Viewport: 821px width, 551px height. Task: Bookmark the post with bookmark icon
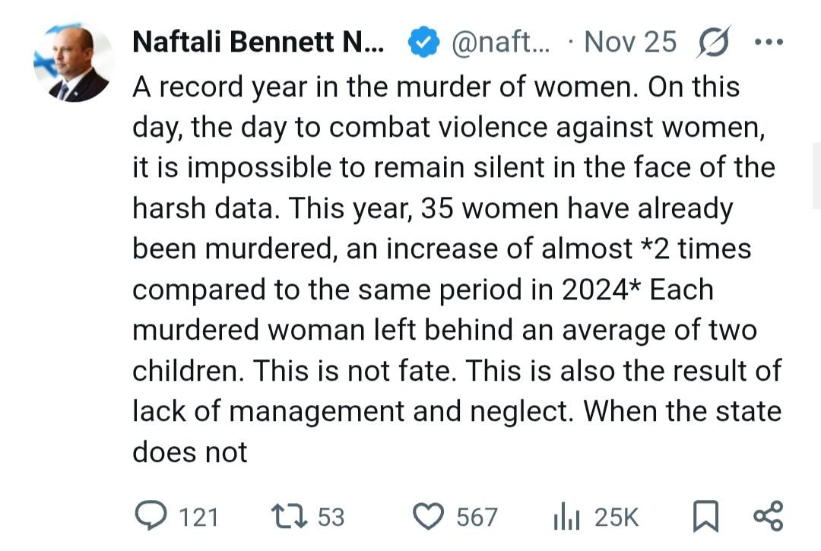705,518
